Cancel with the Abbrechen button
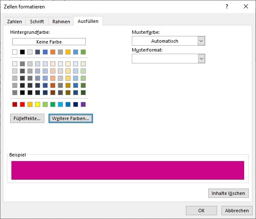 coord(237,210)
